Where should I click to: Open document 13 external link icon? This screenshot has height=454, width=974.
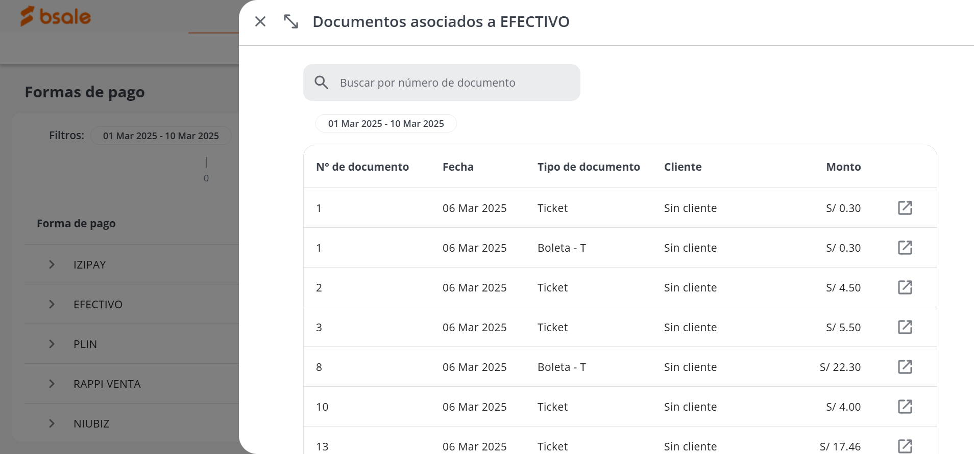point(905,446)
